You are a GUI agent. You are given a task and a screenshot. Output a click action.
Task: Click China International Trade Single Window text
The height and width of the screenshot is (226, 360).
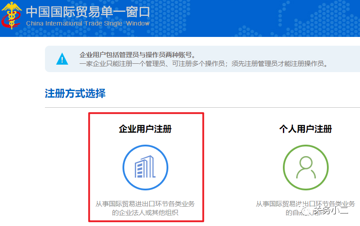(88, 23)
